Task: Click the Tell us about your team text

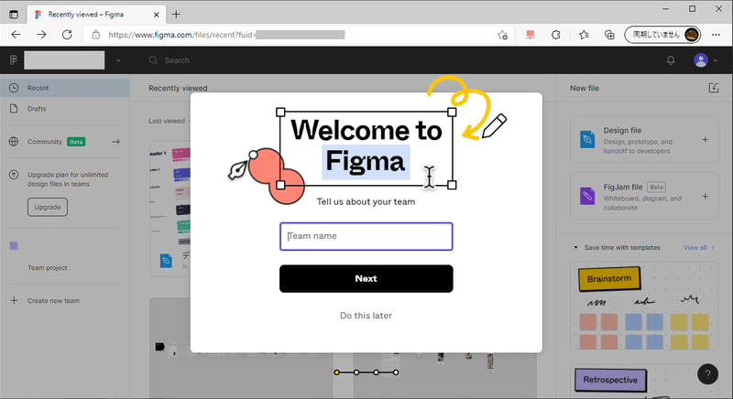Action: 366,201
